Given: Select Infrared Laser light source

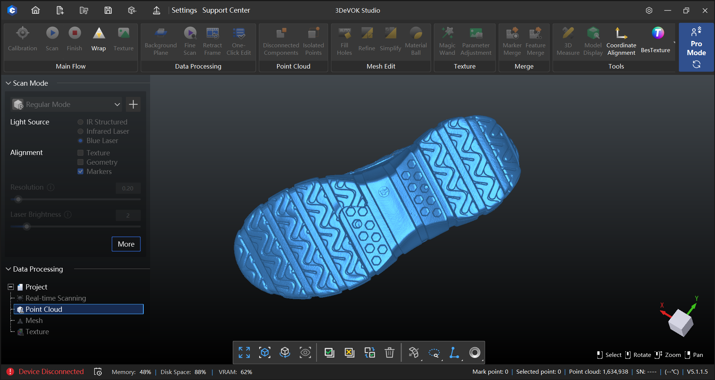Looking at the screenshot, I should click(80, 131).
